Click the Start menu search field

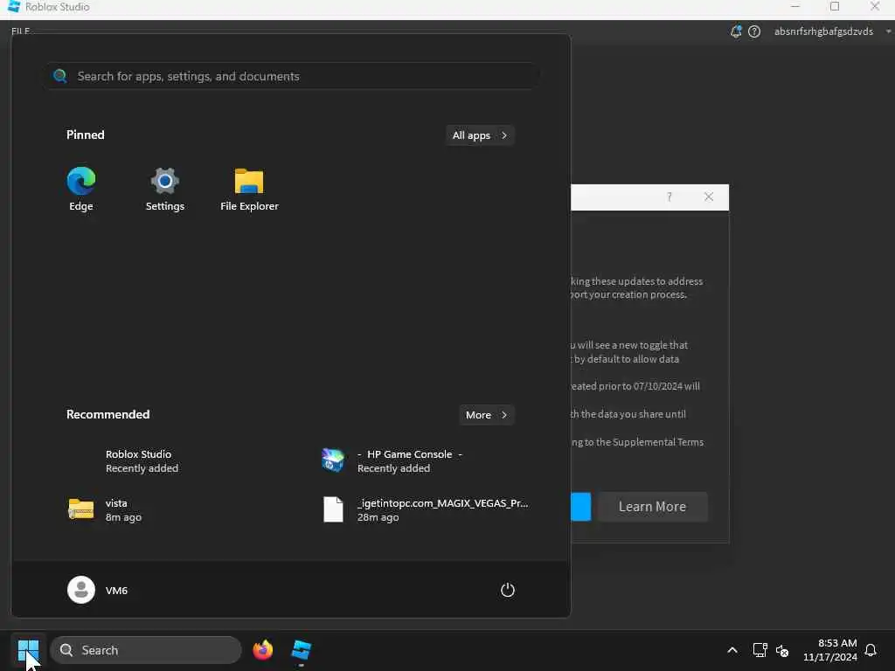[x=292, y=76]
